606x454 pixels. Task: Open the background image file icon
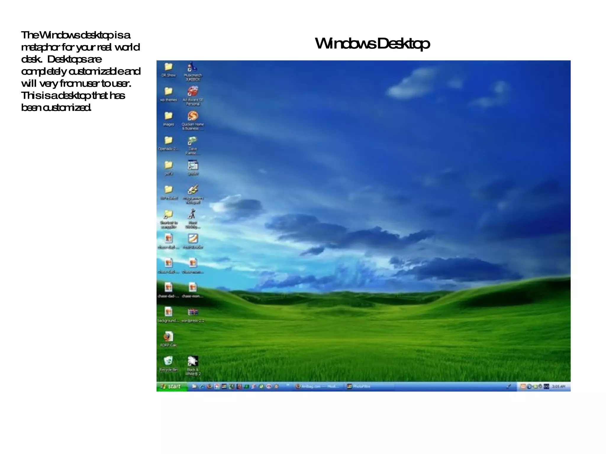[x=168, y=315]
